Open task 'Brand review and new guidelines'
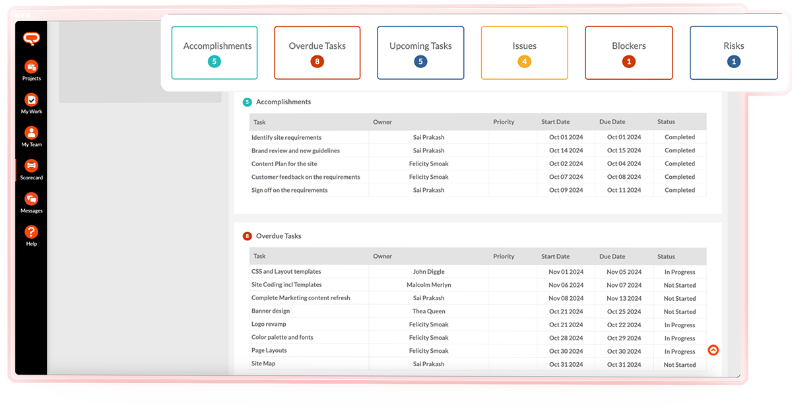The height and width of the screenshot is (407, 792). pos(296,151)
